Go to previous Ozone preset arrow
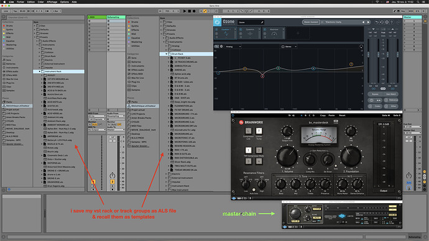 click(363, 22)
